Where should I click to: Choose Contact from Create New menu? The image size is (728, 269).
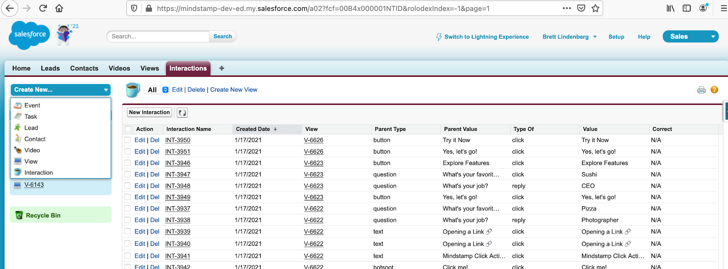click(35, 139)
